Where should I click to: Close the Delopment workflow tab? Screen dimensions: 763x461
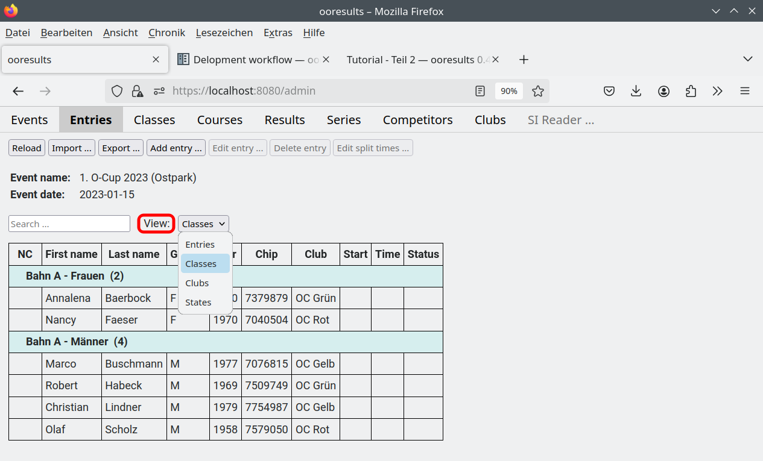click(326, 60)
